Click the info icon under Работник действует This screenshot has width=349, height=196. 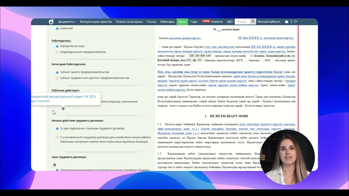click(x=63, y=109)
